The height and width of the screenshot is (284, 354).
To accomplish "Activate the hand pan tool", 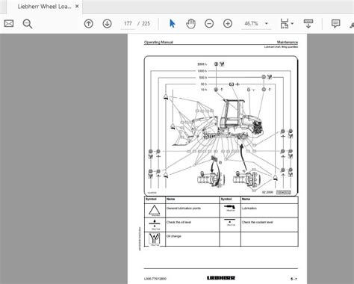I will point(190,24).
